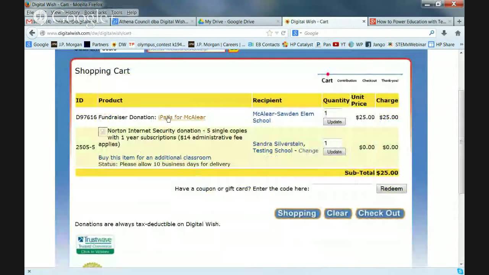The width and height of the screenshot is (489, 275).
Task: Open the search engine dropdown next to Google
Action: coord(297,33)
